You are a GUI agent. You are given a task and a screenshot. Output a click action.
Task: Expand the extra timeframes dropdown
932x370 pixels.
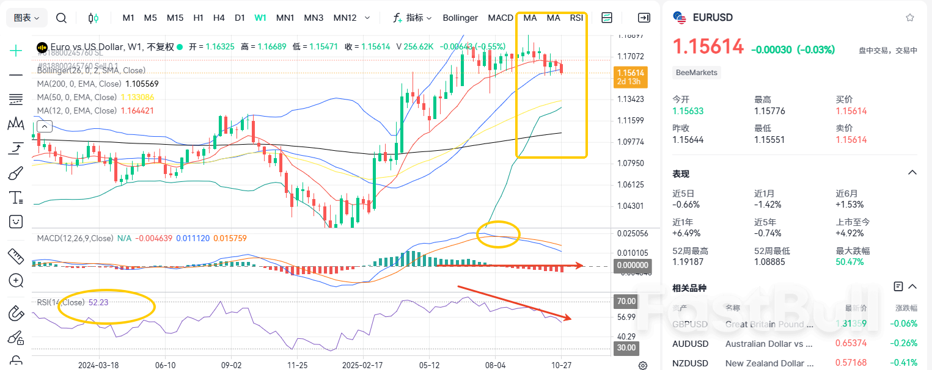(x=367, y=18)
